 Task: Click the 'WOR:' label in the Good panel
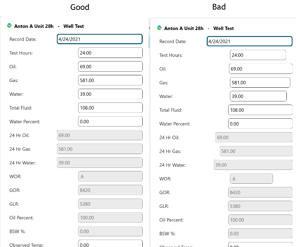pos(16,176)
